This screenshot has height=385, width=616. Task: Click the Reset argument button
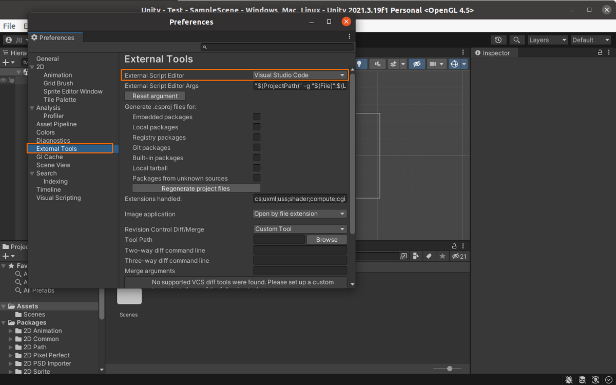coord(155,95)
